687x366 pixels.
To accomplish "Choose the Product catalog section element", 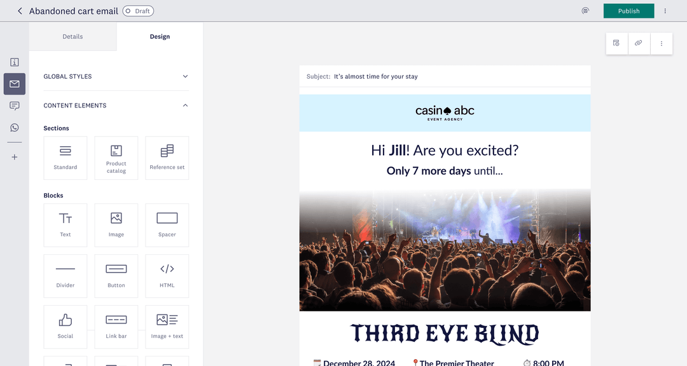I will 116,158.
